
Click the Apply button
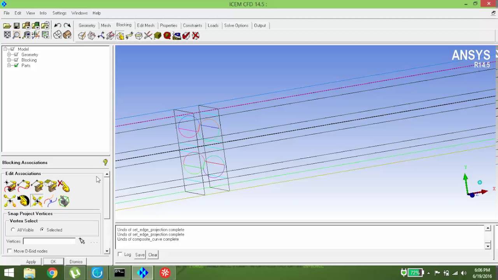pos(31,262)
